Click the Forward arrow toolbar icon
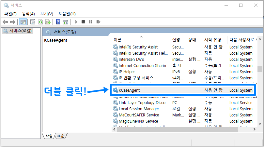 (x=13, y=22)
